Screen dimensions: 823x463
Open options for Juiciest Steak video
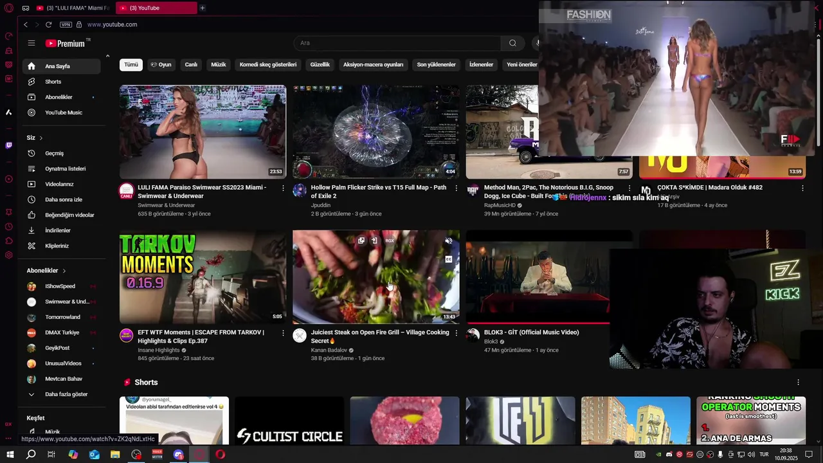[x=457, y=332]
